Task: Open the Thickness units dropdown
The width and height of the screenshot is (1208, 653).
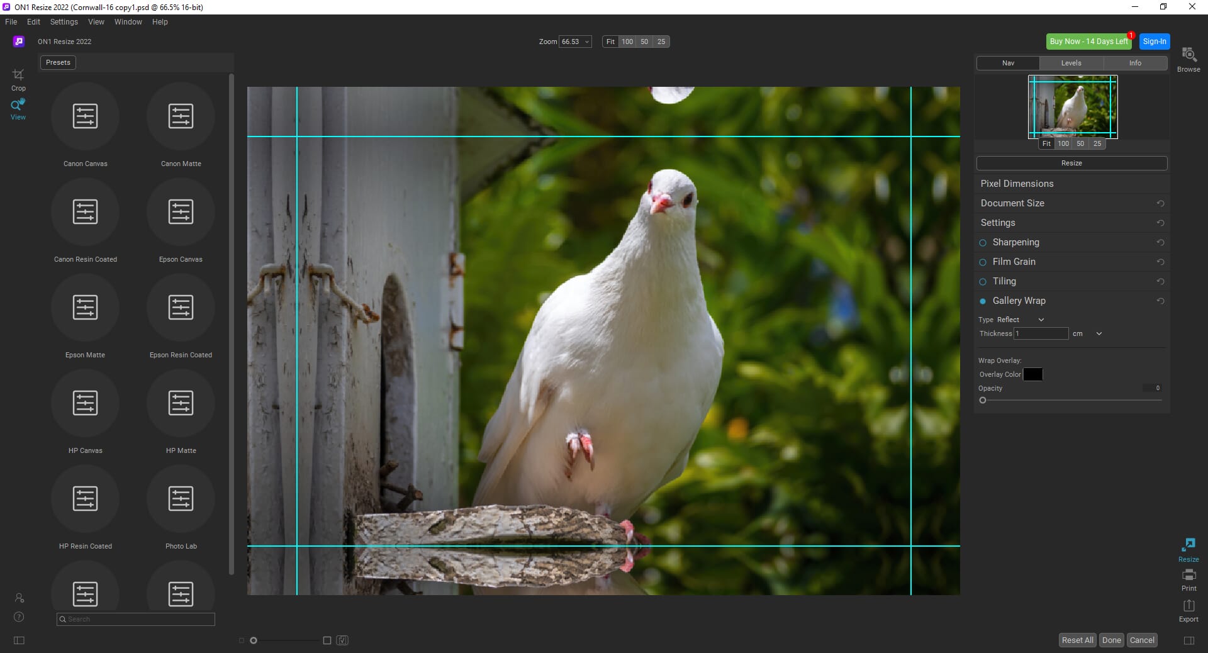Action: (1087, 333)
